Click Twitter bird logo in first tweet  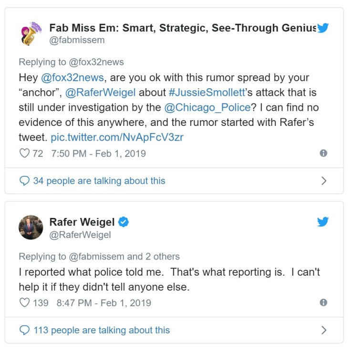click(323, 28)
